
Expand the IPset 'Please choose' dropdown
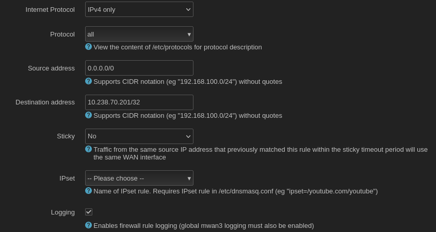(139, 178)
